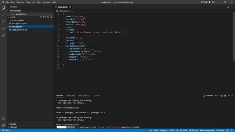
Task: Click the JSON language mode indicator
Action: pos(184,131)
